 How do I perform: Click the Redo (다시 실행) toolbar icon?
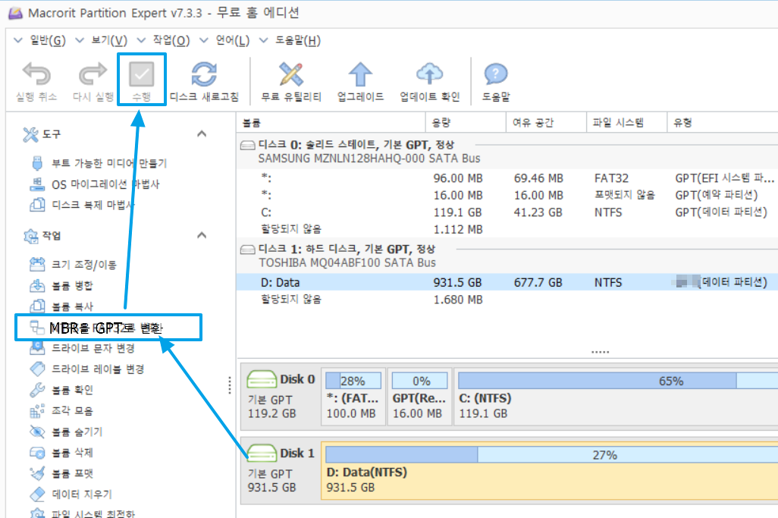(x=93, y=75)
